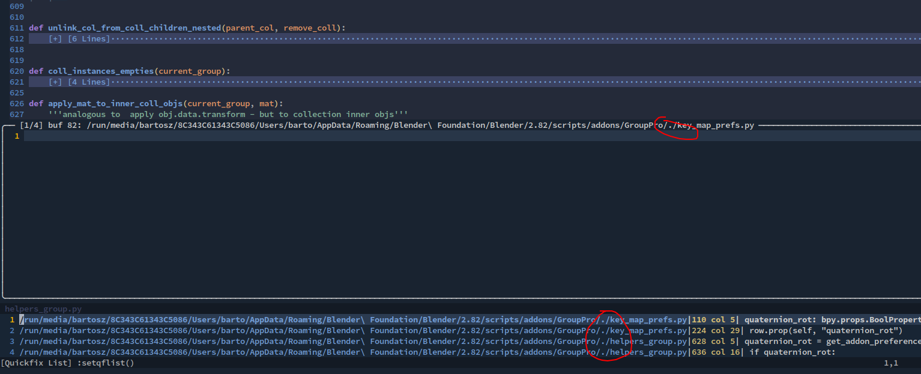This screenshot has height=374, width=921.
Task: Click key_map_prefs.py in the preview title
Action: coord(716,125)
